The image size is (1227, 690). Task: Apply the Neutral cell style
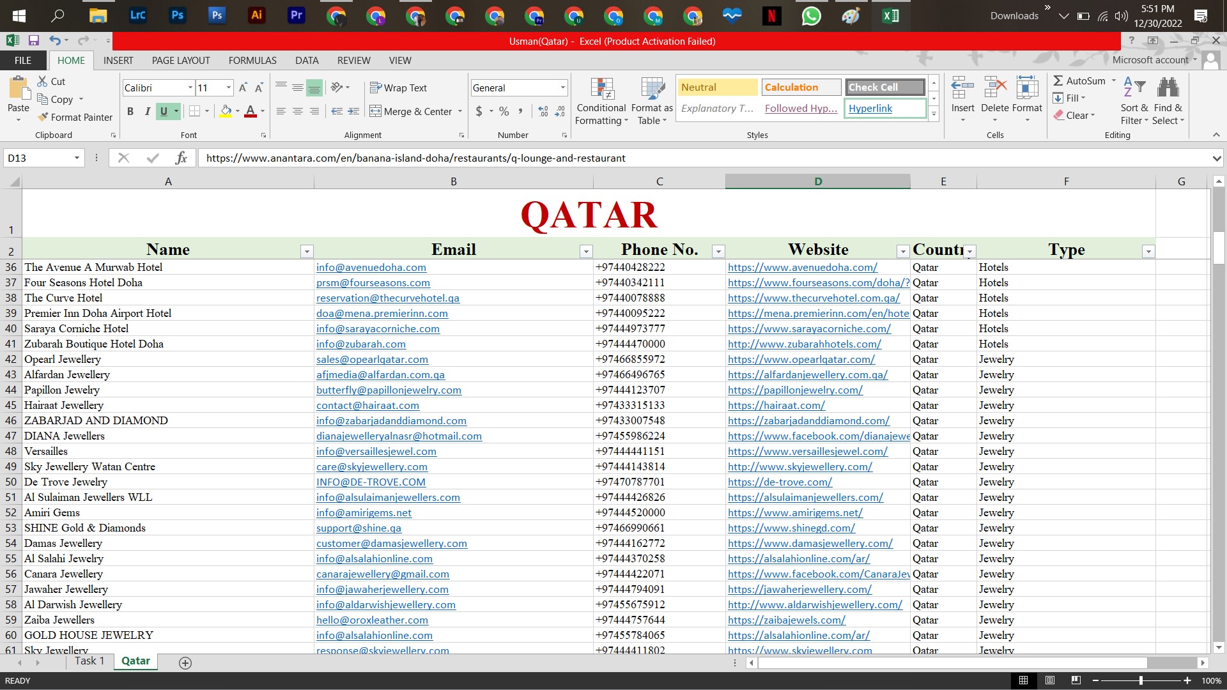(x=717, y=87)
